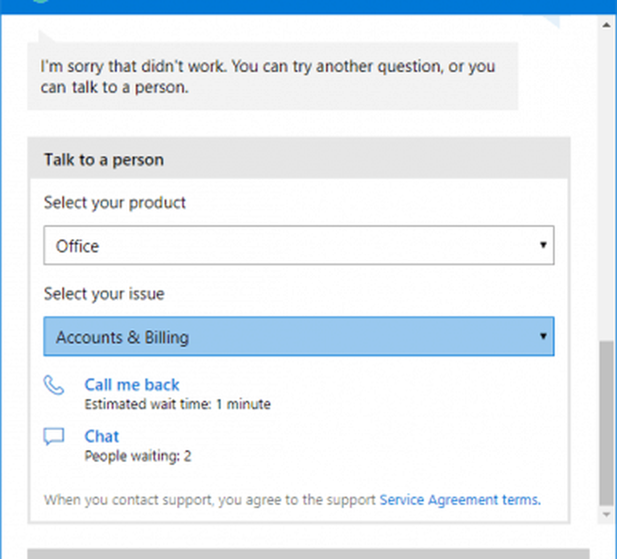The height and width of the screenshot is (559, 617).
Task: Expand the Accounts & Billing dropdown arrow
Action: coord(543,336)
